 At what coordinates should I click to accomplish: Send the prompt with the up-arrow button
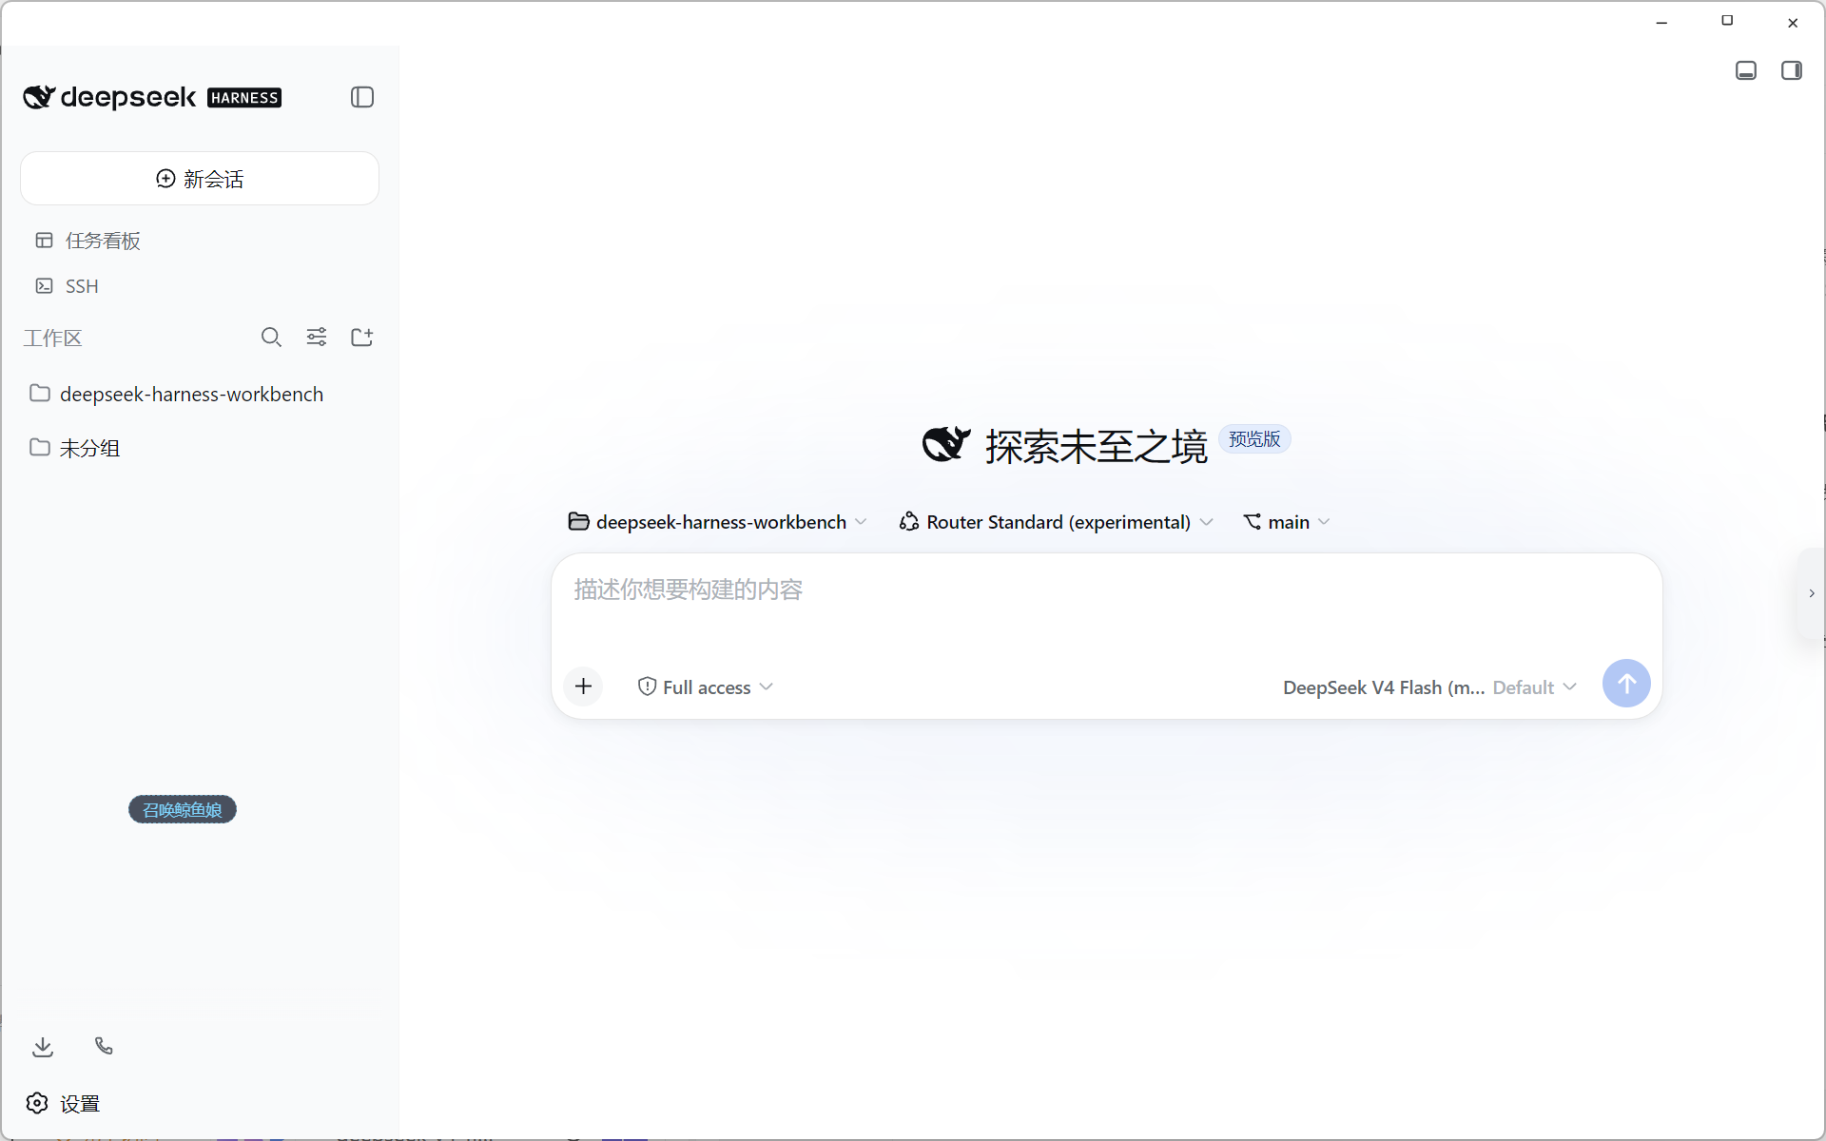[1626, 684]
